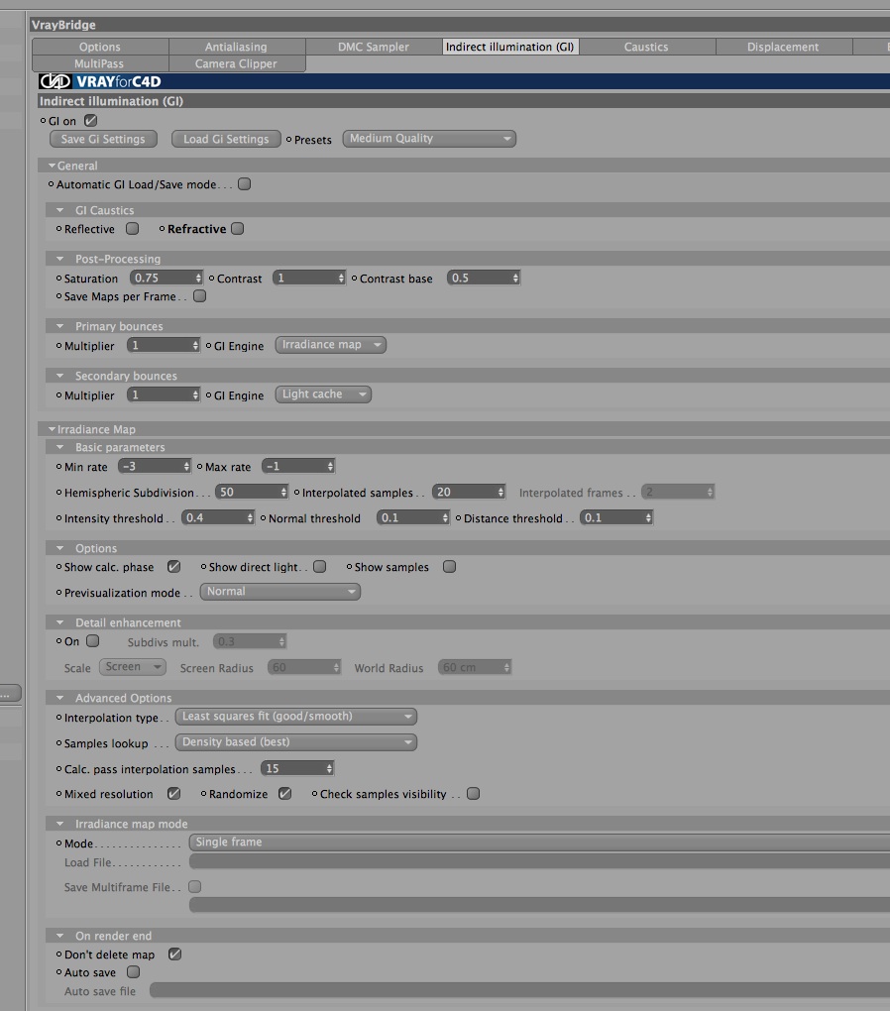Screen dimensions: 890x1011
Task: Toggle Save Maps per Frame checkbox
Action: pos(200,296)
